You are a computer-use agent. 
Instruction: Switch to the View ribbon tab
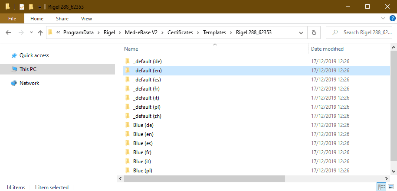click(x=86, y=19)
